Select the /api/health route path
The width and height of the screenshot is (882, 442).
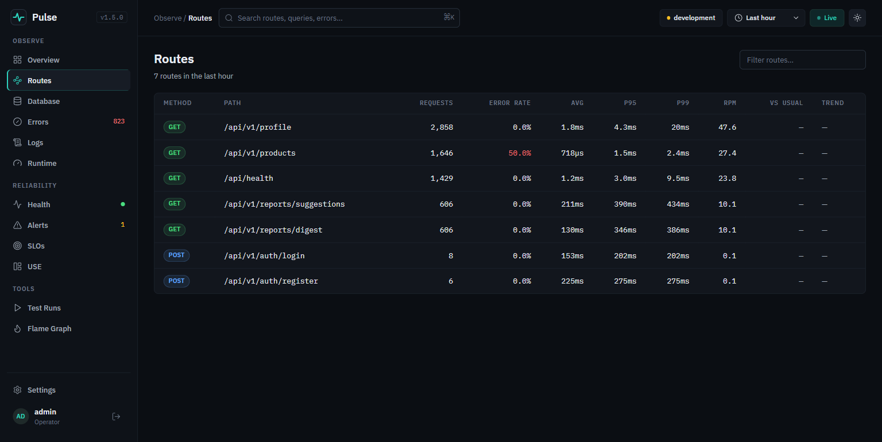(248, 179)
